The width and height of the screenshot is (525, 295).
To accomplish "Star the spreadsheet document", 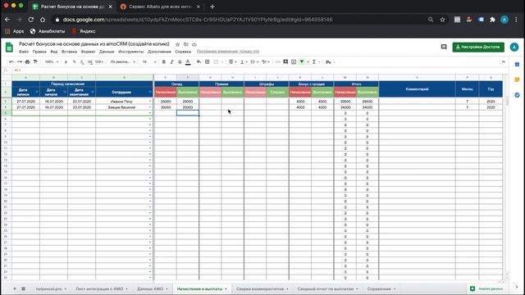I will (x=178, y=44).
